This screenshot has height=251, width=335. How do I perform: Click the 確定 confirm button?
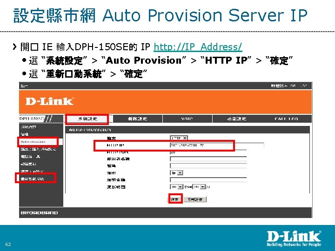coord(175,199)
